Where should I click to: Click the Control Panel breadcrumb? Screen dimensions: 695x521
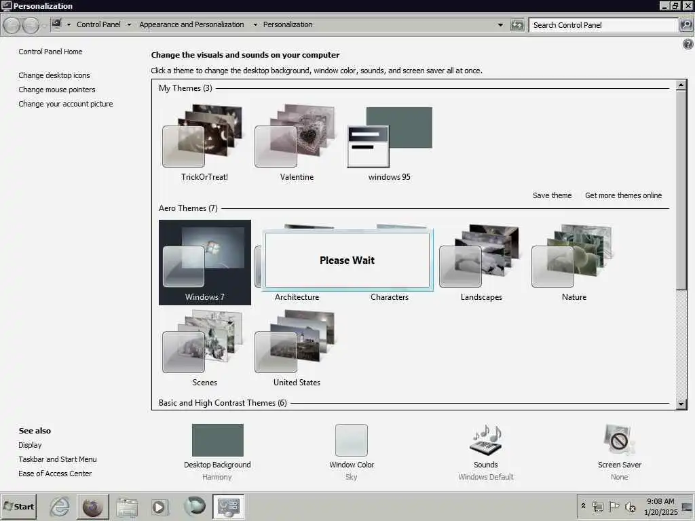click(98, 24)
